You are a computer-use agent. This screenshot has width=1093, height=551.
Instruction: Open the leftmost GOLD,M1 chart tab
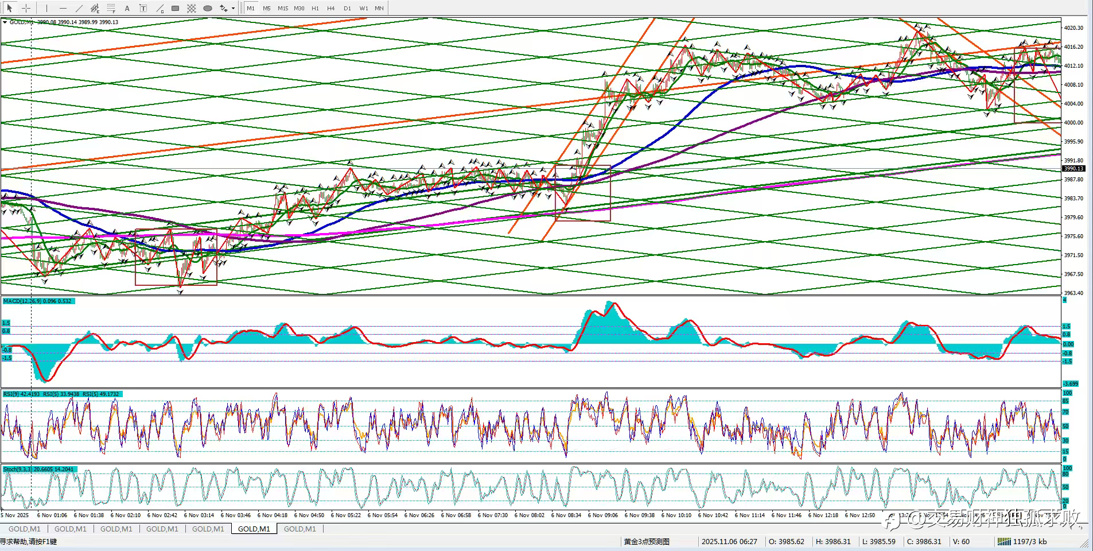click(x=25, y=529)
